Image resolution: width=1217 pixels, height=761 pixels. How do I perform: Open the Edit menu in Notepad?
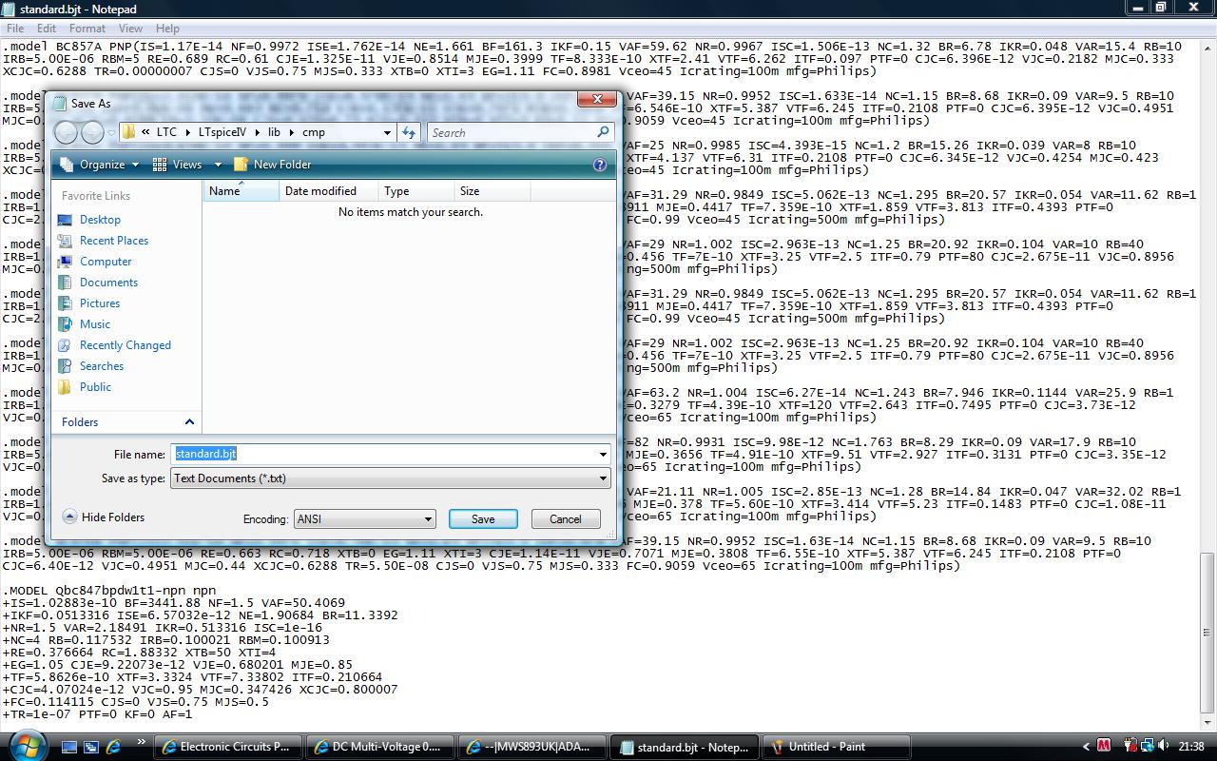point(46,29)
